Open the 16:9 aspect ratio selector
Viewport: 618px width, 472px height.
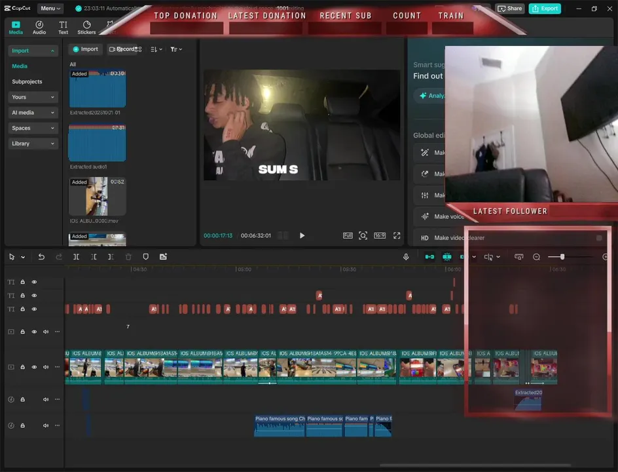pos(380,235)
